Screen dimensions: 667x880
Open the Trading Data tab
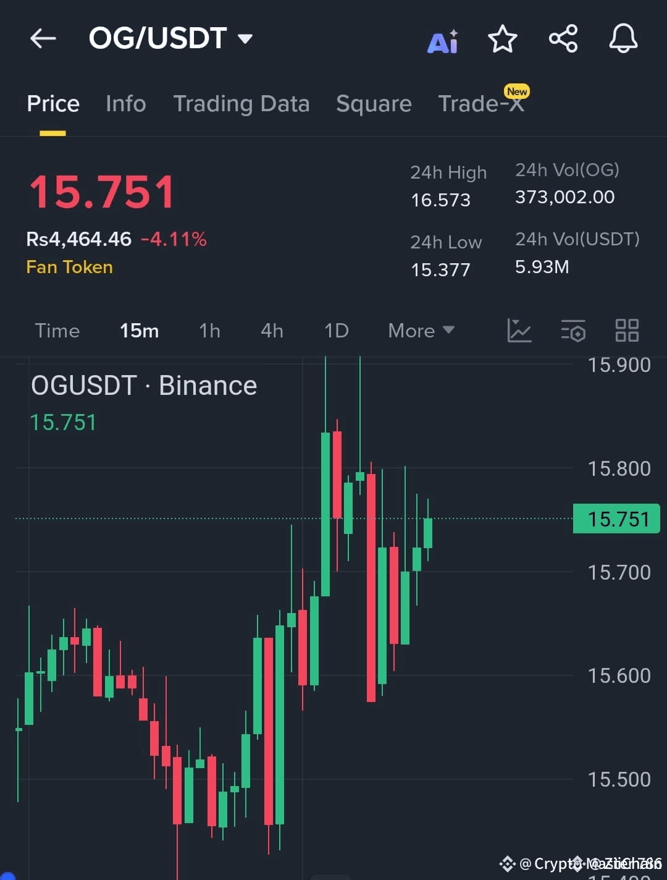[x=241, y=104]
